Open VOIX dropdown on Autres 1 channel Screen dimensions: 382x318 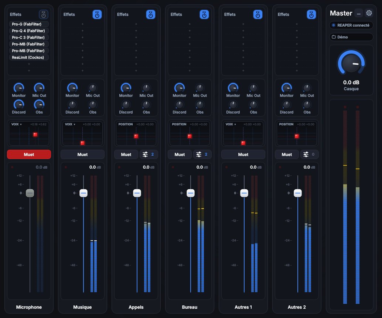pos(231,124)
